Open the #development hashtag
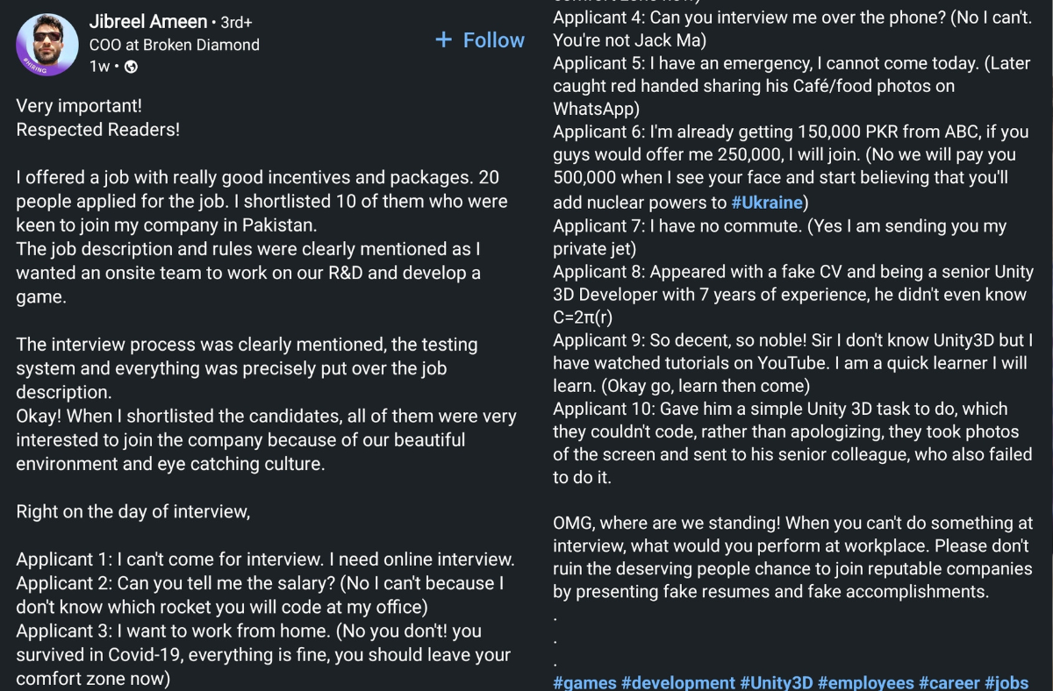Image resolution: width=1053 pixels, height=691 pixels. (677, 682)
